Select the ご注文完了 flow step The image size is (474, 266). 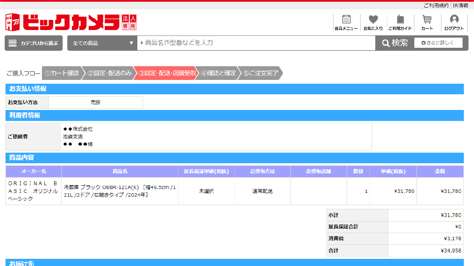(x=261, y=73)
